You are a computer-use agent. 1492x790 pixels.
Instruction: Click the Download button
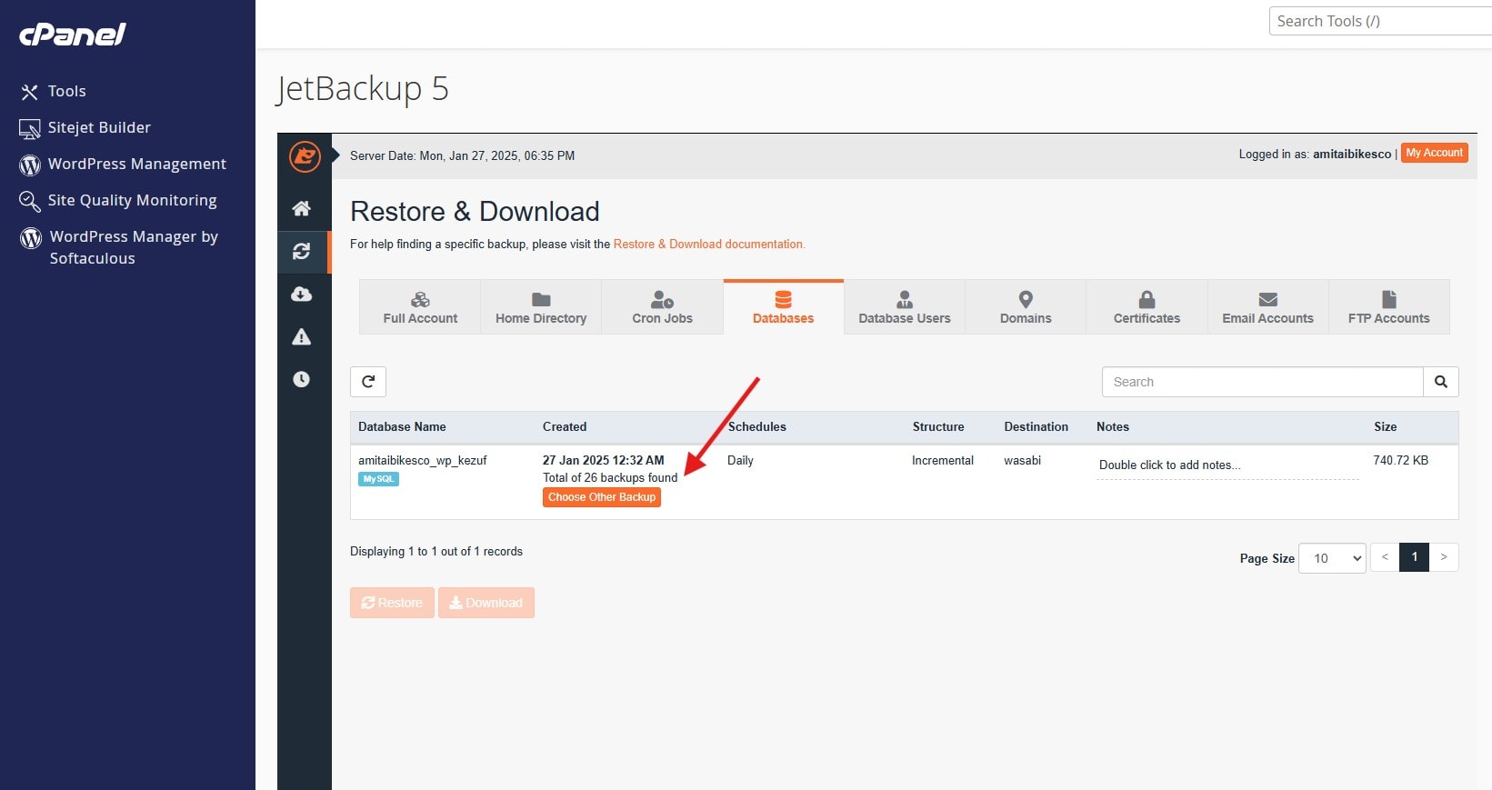486,603
